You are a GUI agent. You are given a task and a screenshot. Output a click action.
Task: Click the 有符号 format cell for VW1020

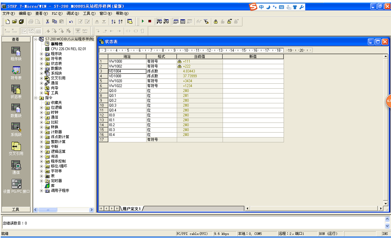point(161,81)
